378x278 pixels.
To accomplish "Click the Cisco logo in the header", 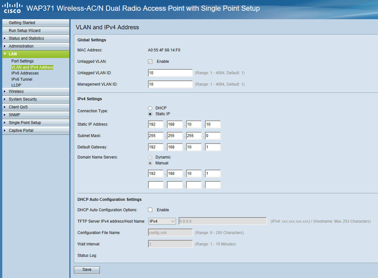I will tap(13, 8).
